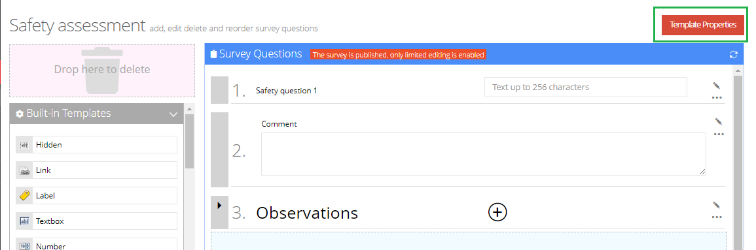Click the trash can drop-to-delete area
Image resolution: width=756 pixels, height=250 pixels.
[x=102, y=70]
